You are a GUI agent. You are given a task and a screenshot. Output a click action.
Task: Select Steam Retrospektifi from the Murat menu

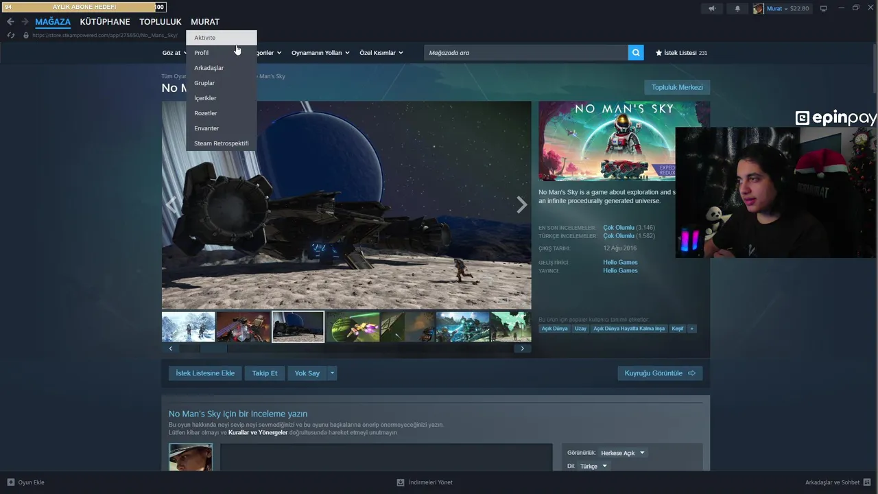pyautogui.click(x=222, y=143)
